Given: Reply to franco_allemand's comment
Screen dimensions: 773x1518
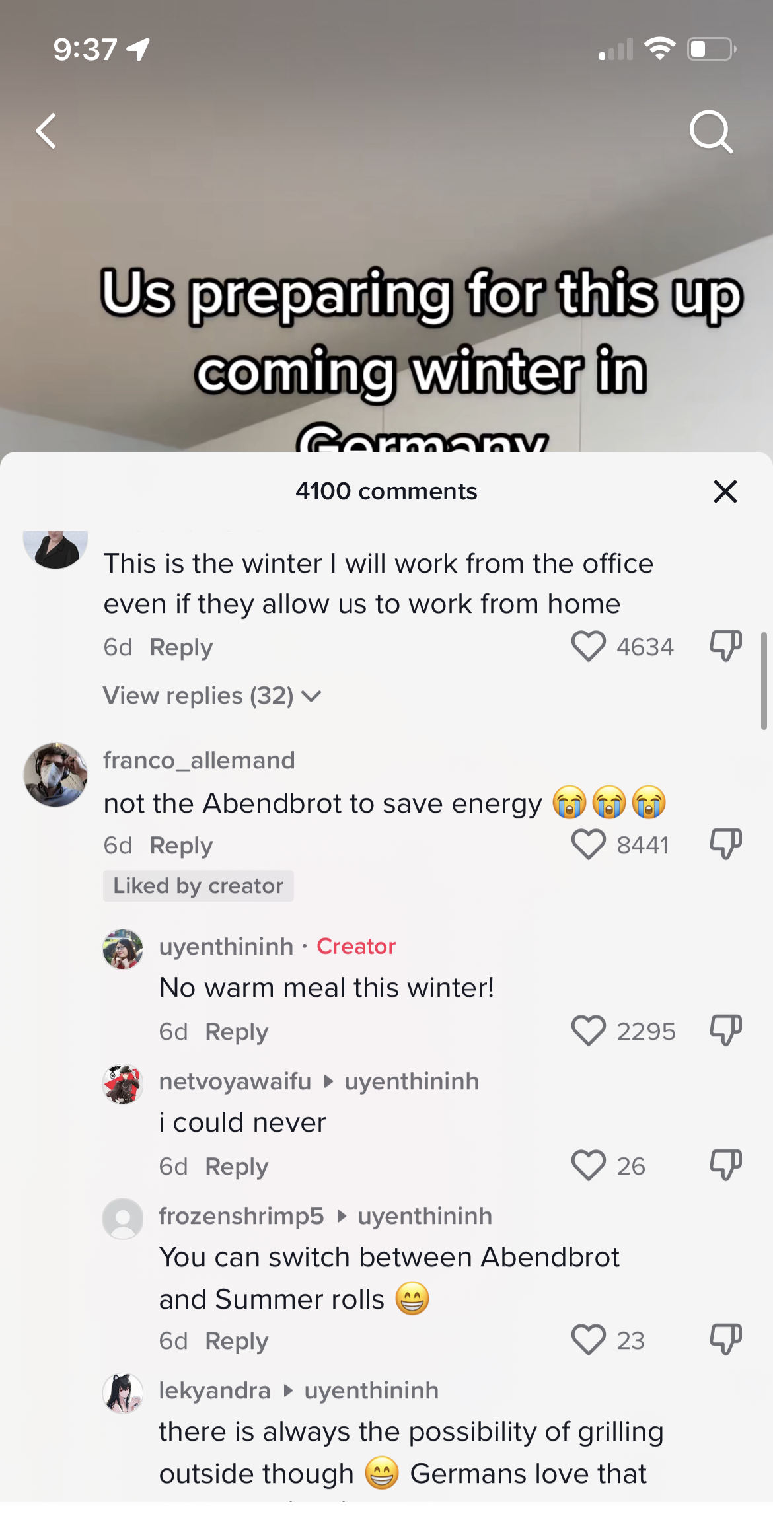Looking at the screenshot, I should tap(181, 846).
